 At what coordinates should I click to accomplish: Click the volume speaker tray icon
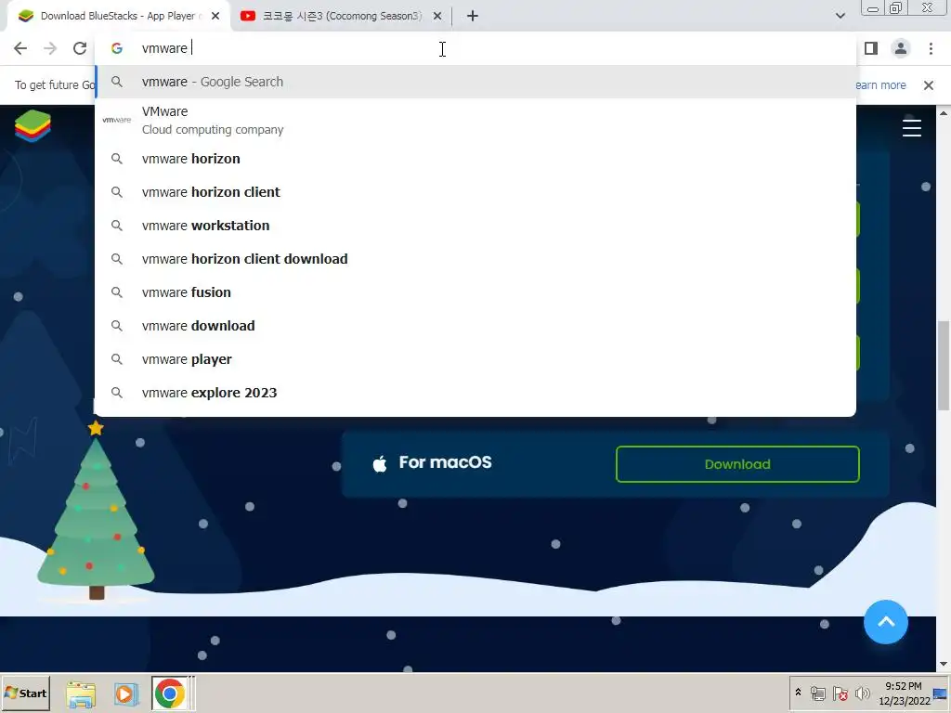[862, 694]
